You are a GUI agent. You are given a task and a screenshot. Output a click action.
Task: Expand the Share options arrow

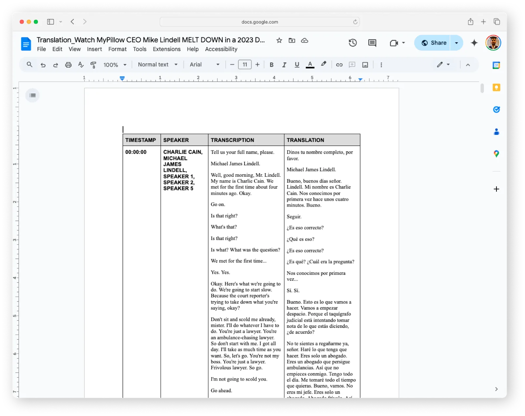click(x=456, y=43)
